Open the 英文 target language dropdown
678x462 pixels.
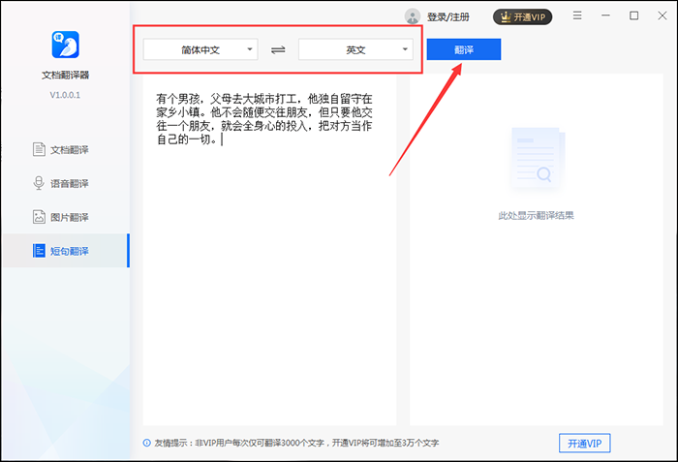point(355,49)
